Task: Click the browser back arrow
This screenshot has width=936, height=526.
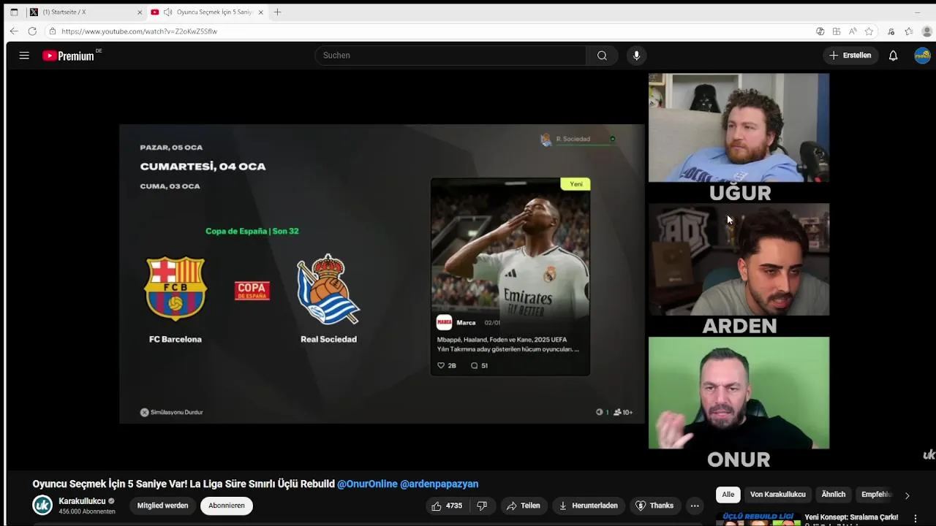Action: tap(14, 31)
